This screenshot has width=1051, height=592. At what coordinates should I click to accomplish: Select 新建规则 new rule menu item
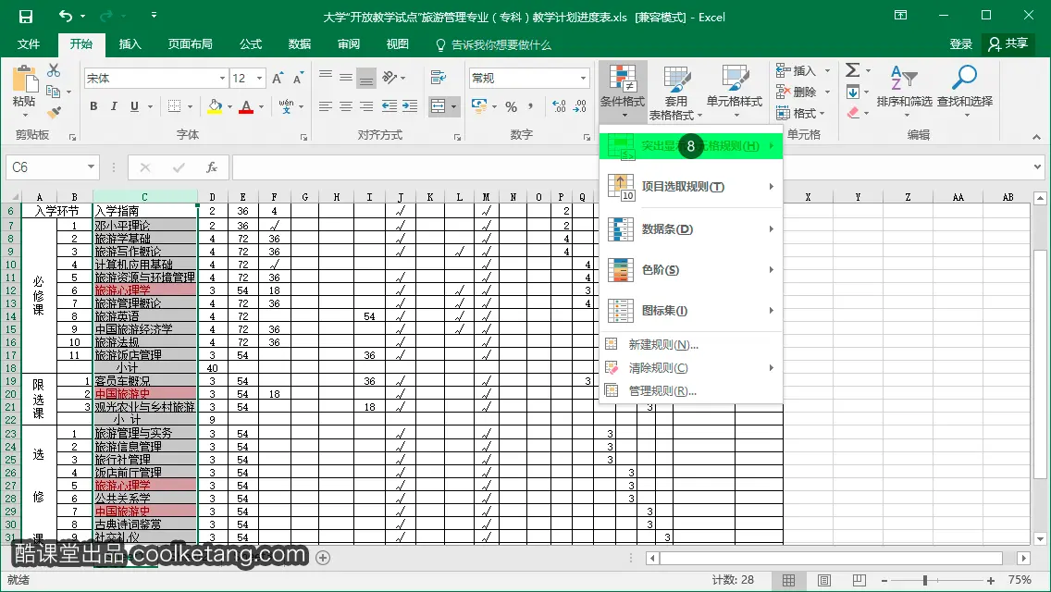691,345
